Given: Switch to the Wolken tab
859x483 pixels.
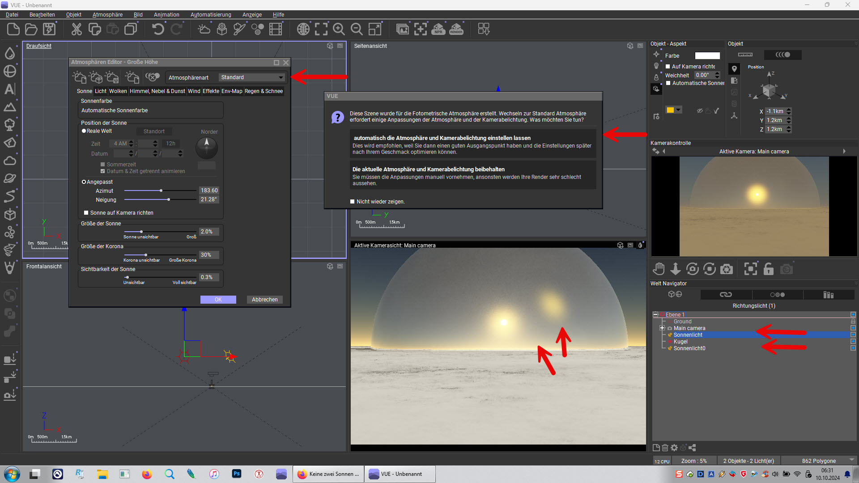Looking at the screenshot, I should coord(118,91).
